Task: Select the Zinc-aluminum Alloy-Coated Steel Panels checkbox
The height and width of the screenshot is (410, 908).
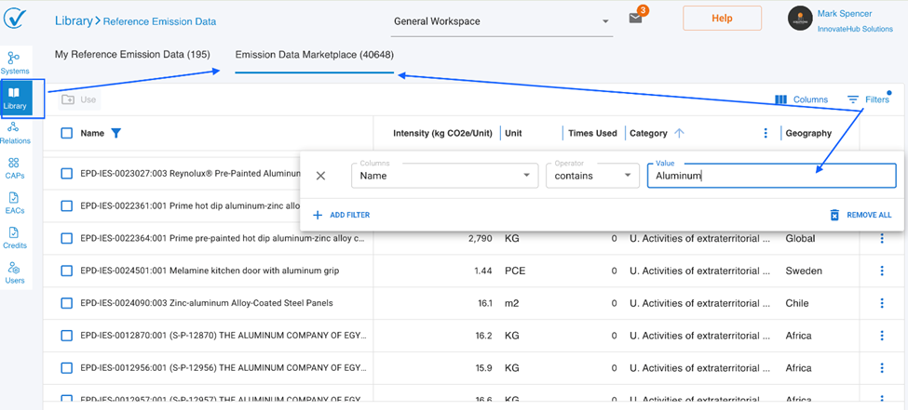Action: tap(67, 303)
